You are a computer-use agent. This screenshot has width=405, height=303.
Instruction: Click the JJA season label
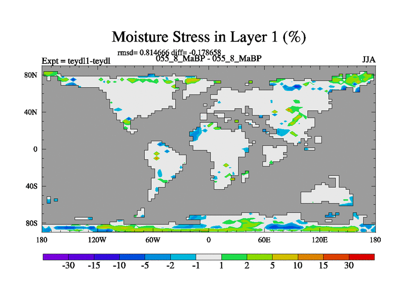tap(369, 60)
